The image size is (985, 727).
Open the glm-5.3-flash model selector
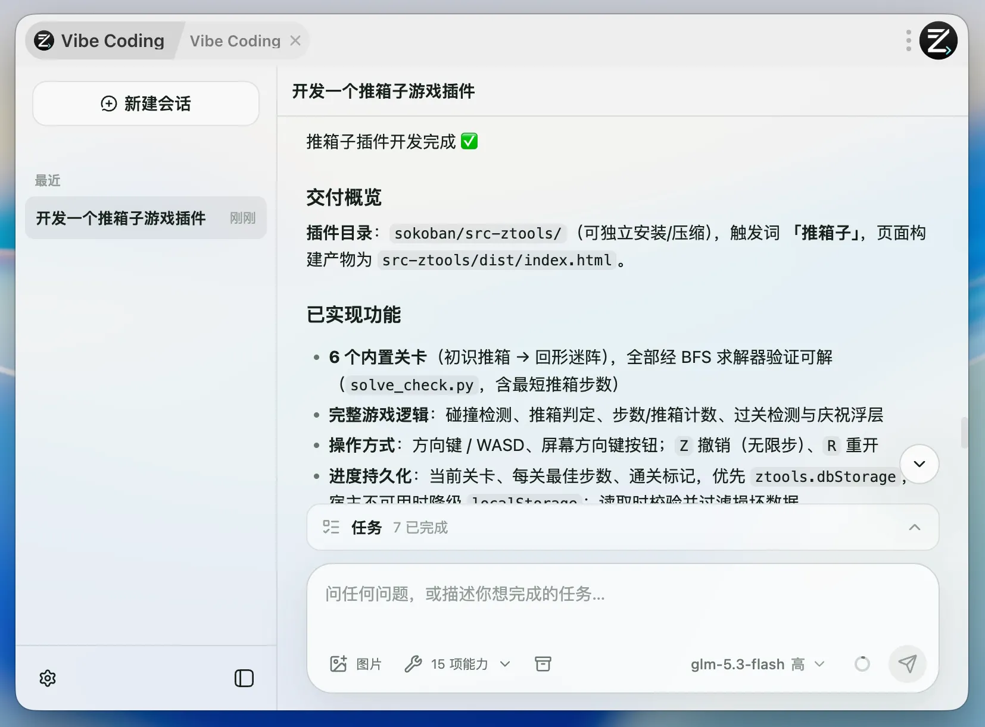758,664
